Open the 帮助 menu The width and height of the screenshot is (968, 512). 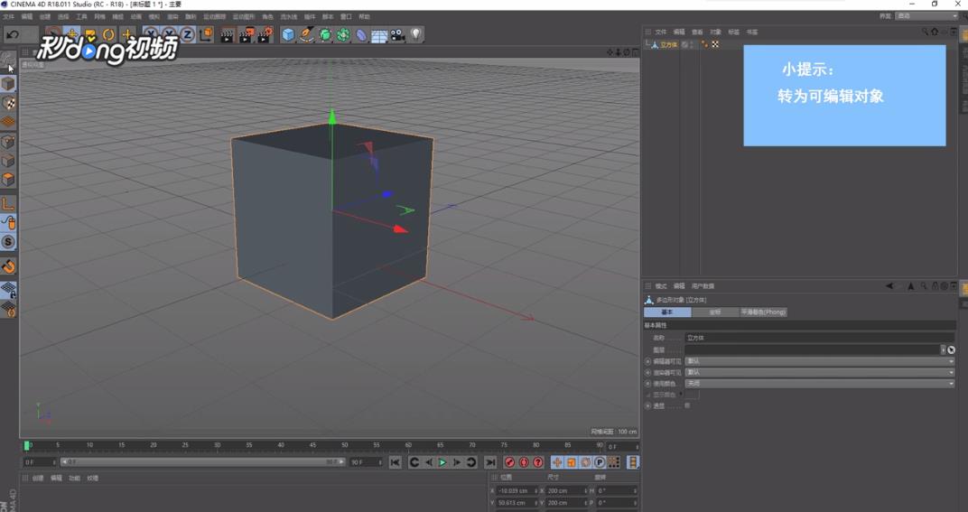point(364,16)
